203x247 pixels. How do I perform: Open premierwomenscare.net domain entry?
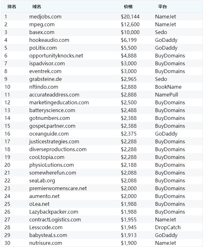[x=58, y=188]
